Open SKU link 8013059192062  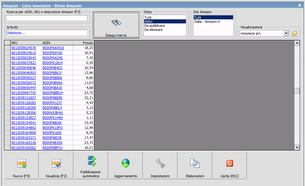(x=24, y=148)
